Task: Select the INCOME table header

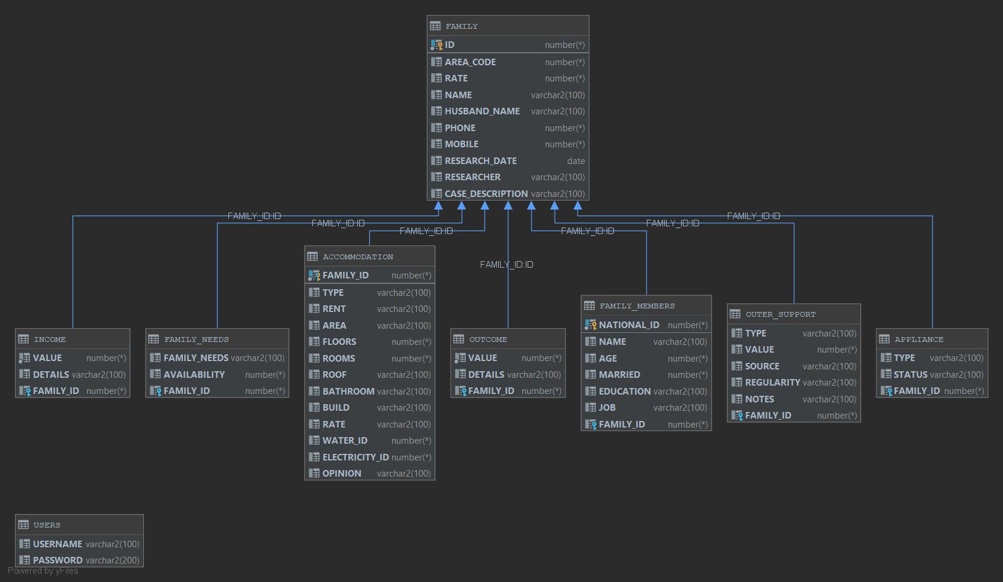Action: click(x=73, y=339)
